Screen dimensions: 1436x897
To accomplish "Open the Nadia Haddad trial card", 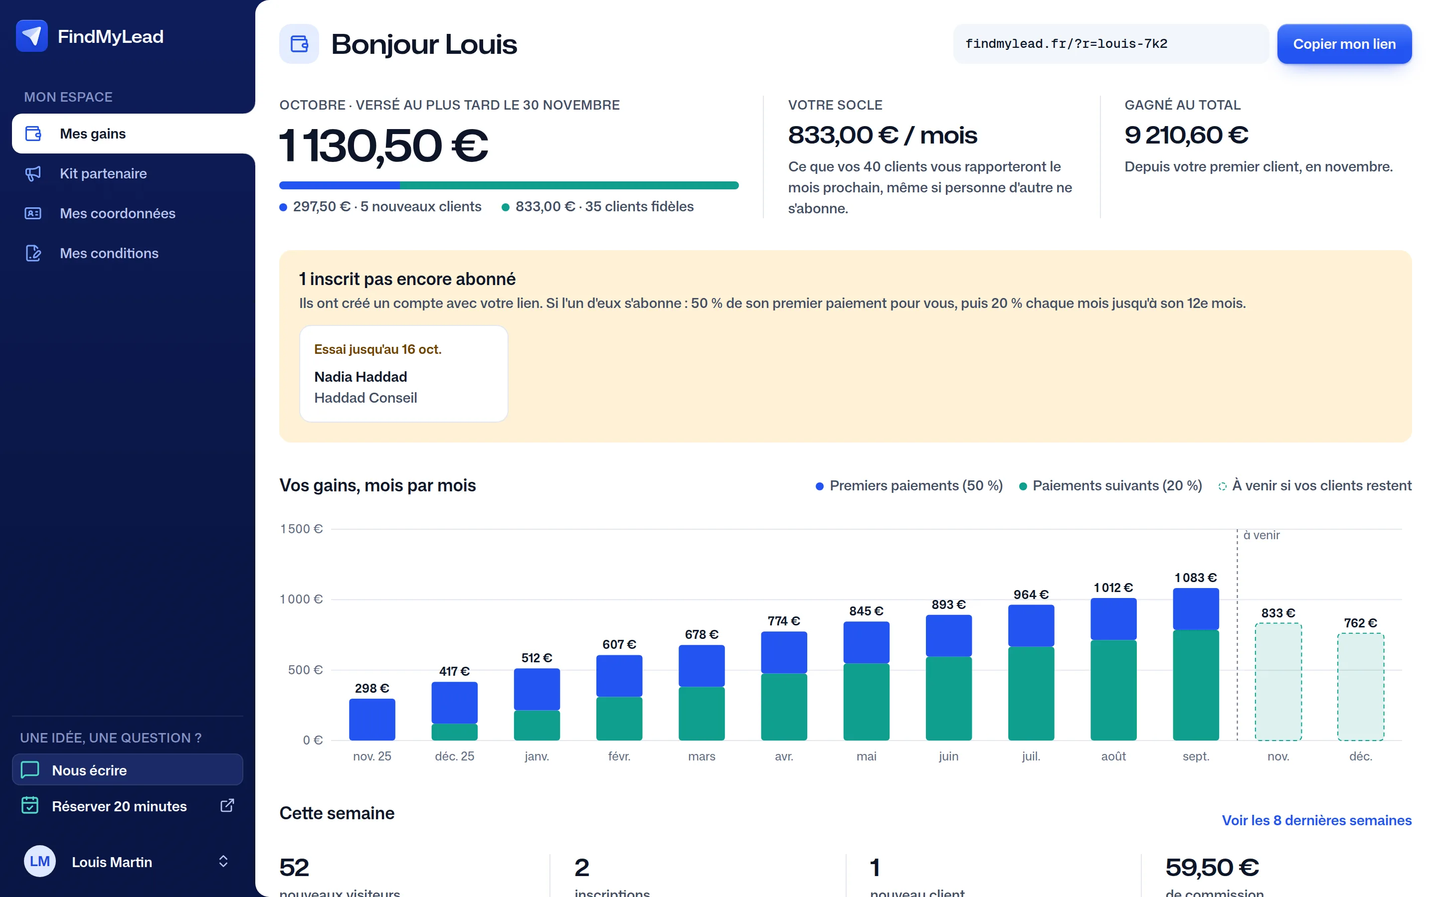I will (x=403, y=374).
